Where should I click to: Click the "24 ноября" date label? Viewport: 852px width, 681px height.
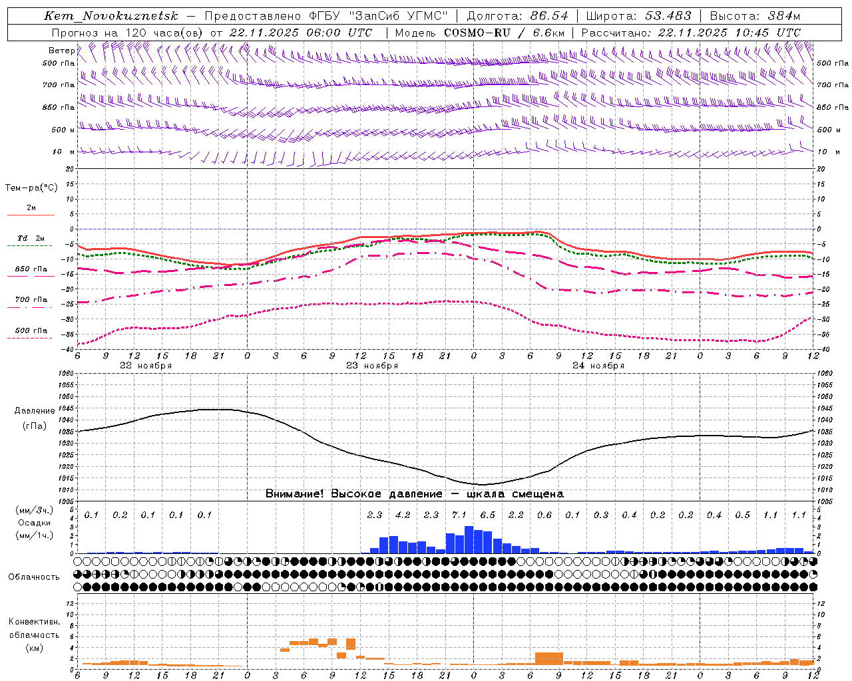point(598,366)
